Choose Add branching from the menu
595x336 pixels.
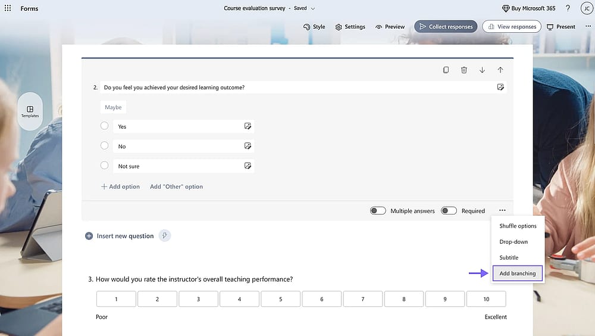(518, 273)
